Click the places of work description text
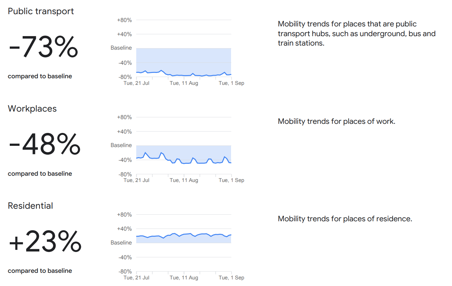The width and height of the screenshot is (452, 286). [x=336, y=121]
